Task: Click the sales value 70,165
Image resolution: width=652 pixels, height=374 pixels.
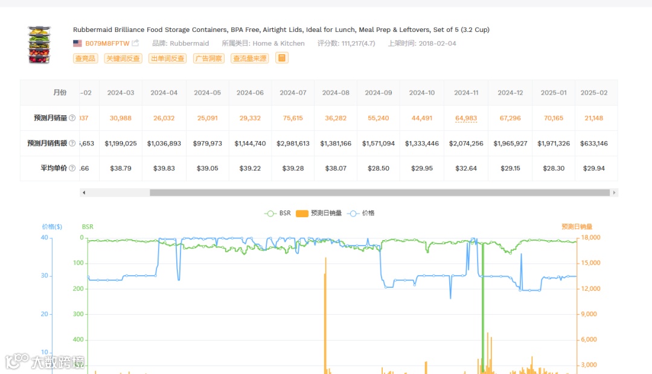Action: tap(554, 118)
